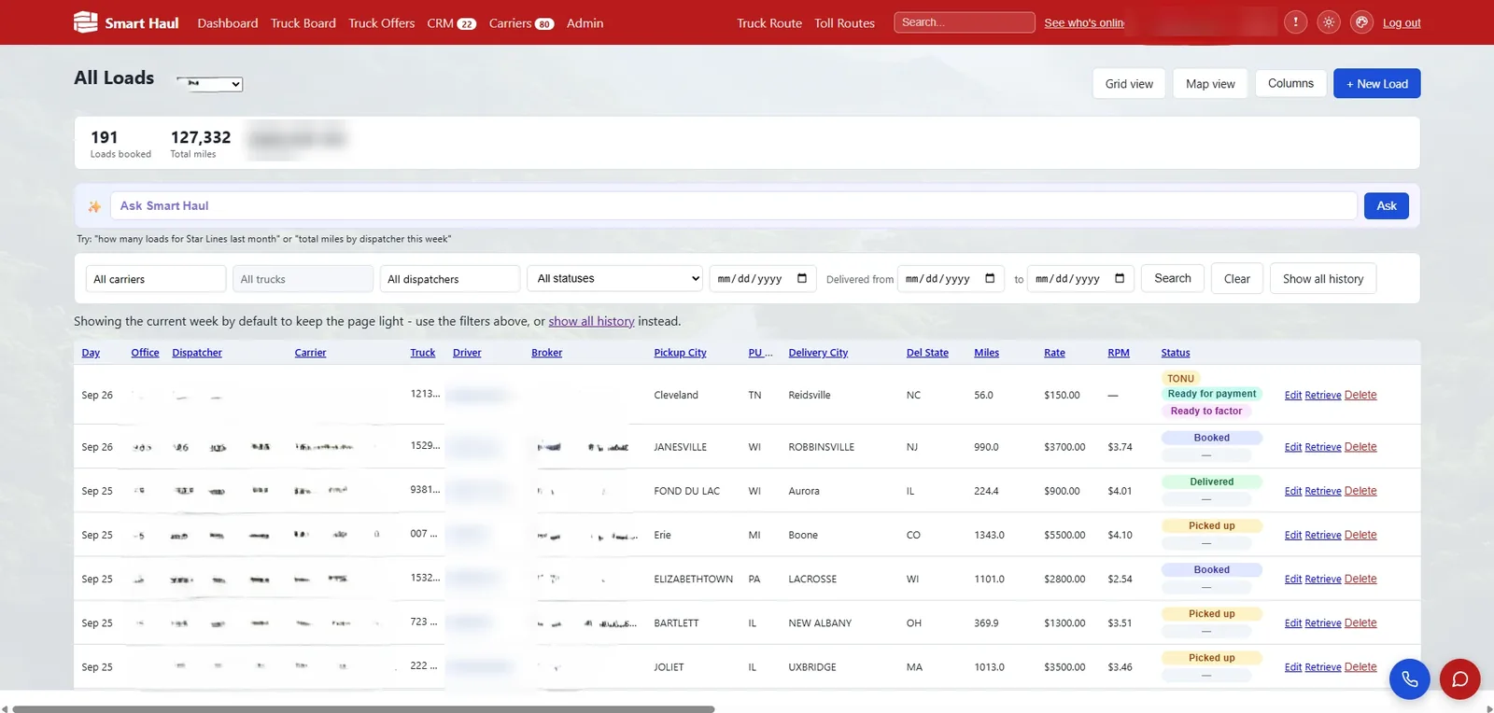Retrieve the BARTLETT to NEW ALBANY load
Viewport: 1494px width, 713px height.
(1322, 623)
